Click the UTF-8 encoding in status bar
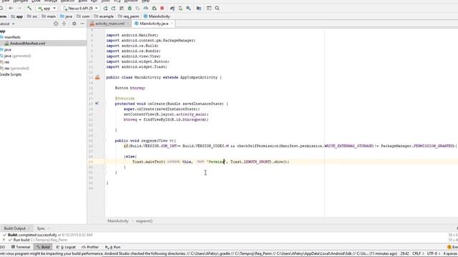Screen dimensions: 458x257 click(432, 253)
